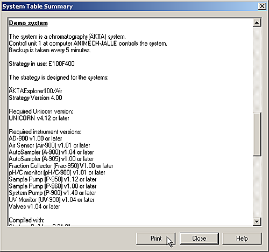Click the 'AD-900 v1.00 or later' entry
269x252 pixels.
point(36,138)
